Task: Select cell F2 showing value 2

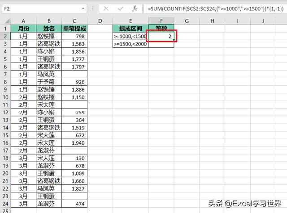Action: (x=161, y=36)
